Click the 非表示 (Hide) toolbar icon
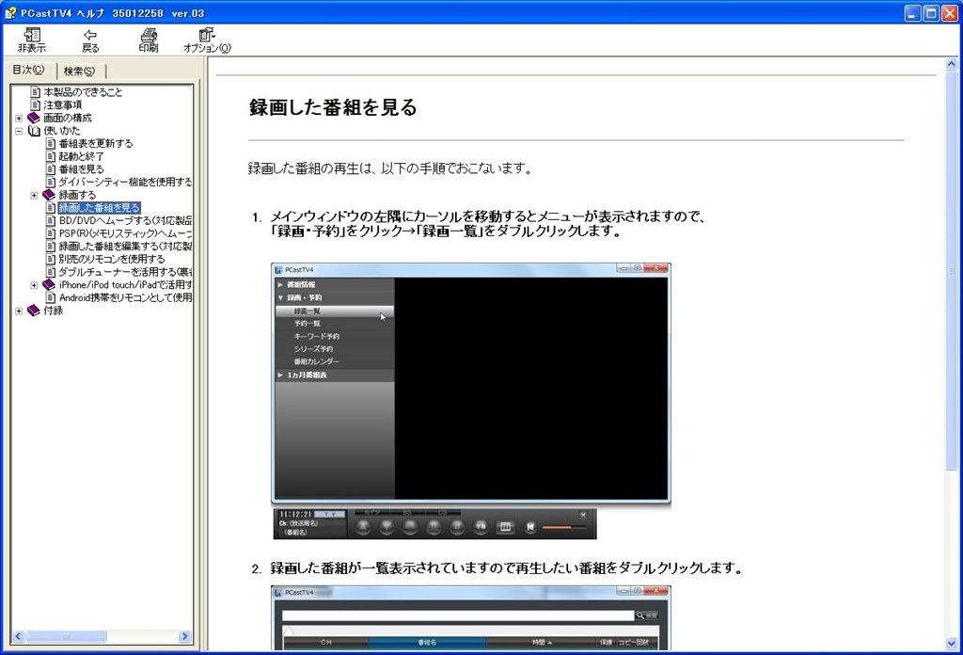 pyautogui.click(x=31, y=40)
